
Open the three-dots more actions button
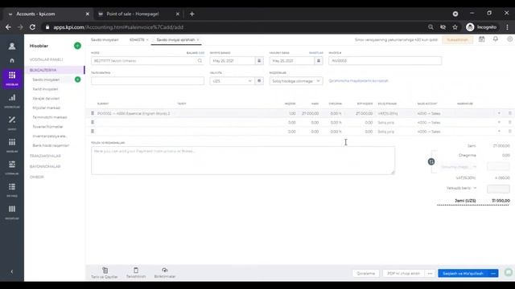[x=430, y=273]
